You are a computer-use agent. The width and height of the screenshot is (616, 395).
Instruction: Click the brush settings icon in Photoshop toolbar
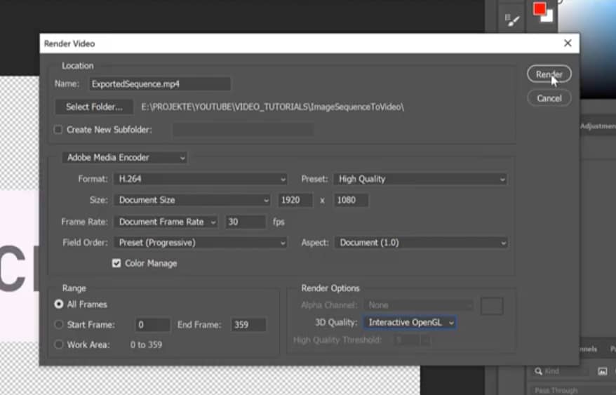tap(512, 20)
